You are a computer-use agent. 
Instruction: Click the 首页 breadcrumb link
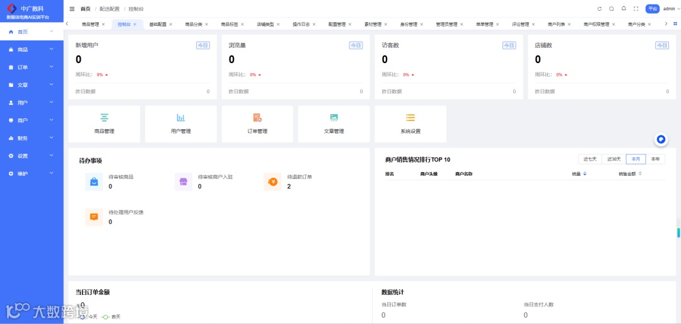tap(86, 9)
